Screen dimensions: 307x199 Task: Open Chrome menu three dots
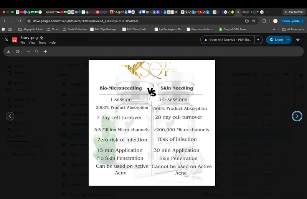tap(302, 21)
